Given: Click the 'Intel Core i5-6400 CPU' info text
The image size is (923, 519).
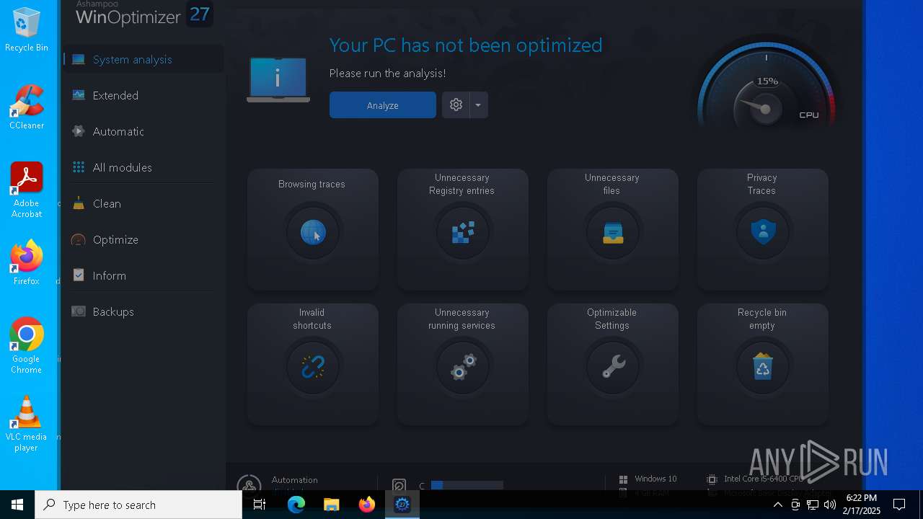Looking at the screenshot, I should (764, 479).
